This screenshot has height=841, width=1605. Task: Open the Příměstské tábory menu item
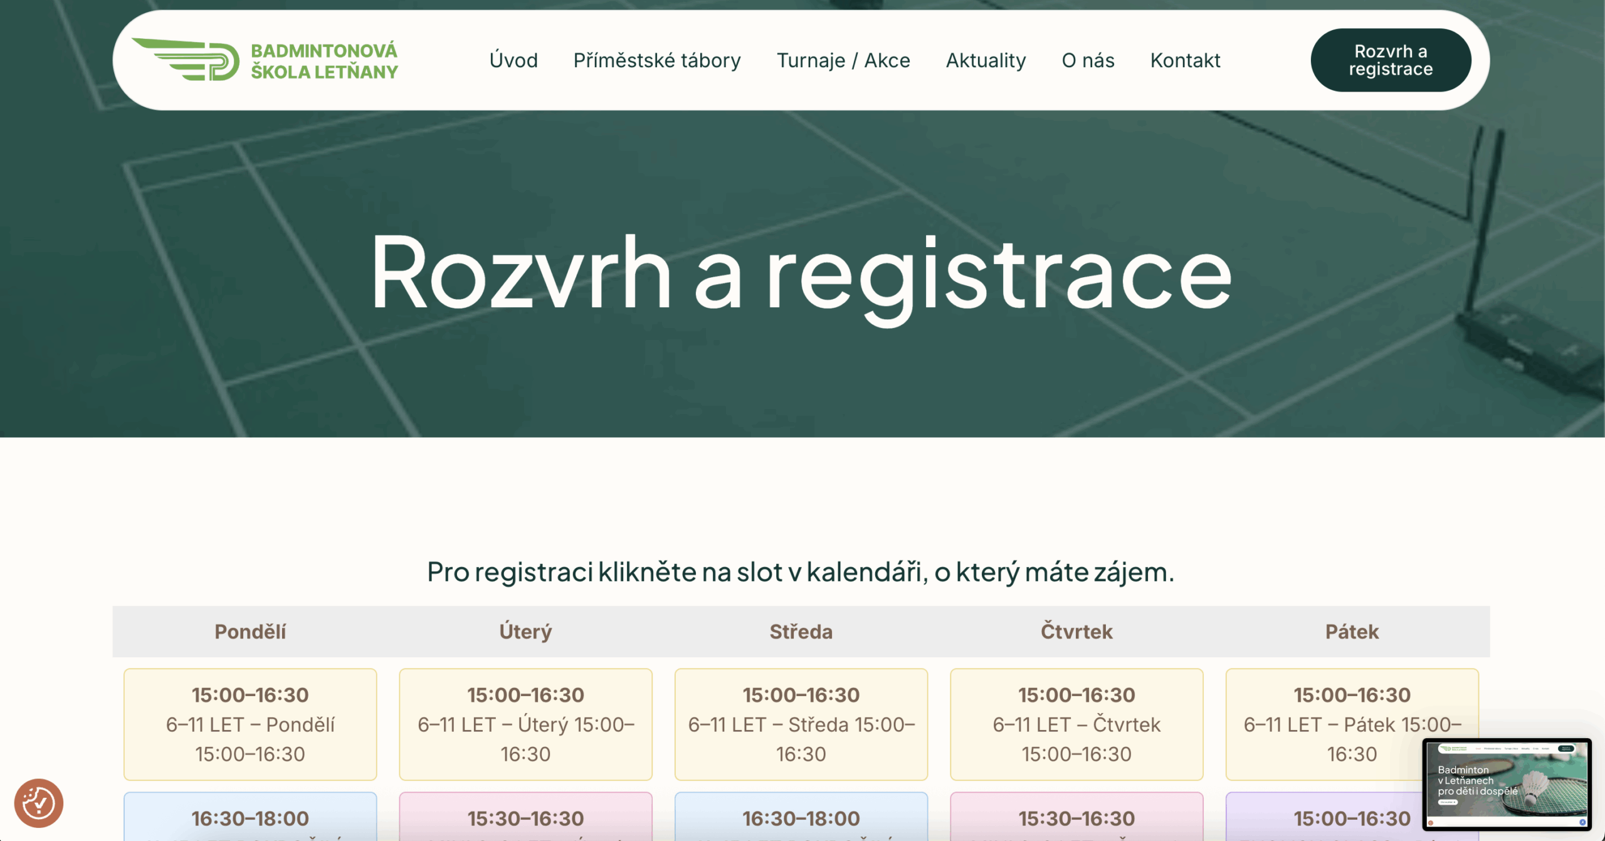pyautogui.click(x=656, y=60)
